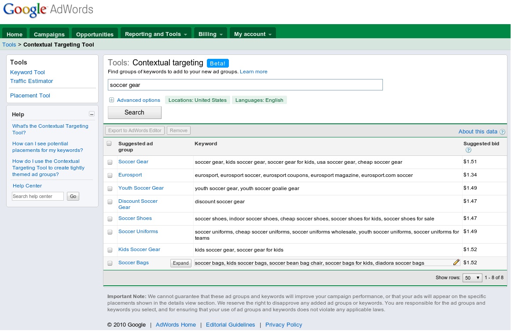Click the soccer gear search field

[x=246, y=85]
